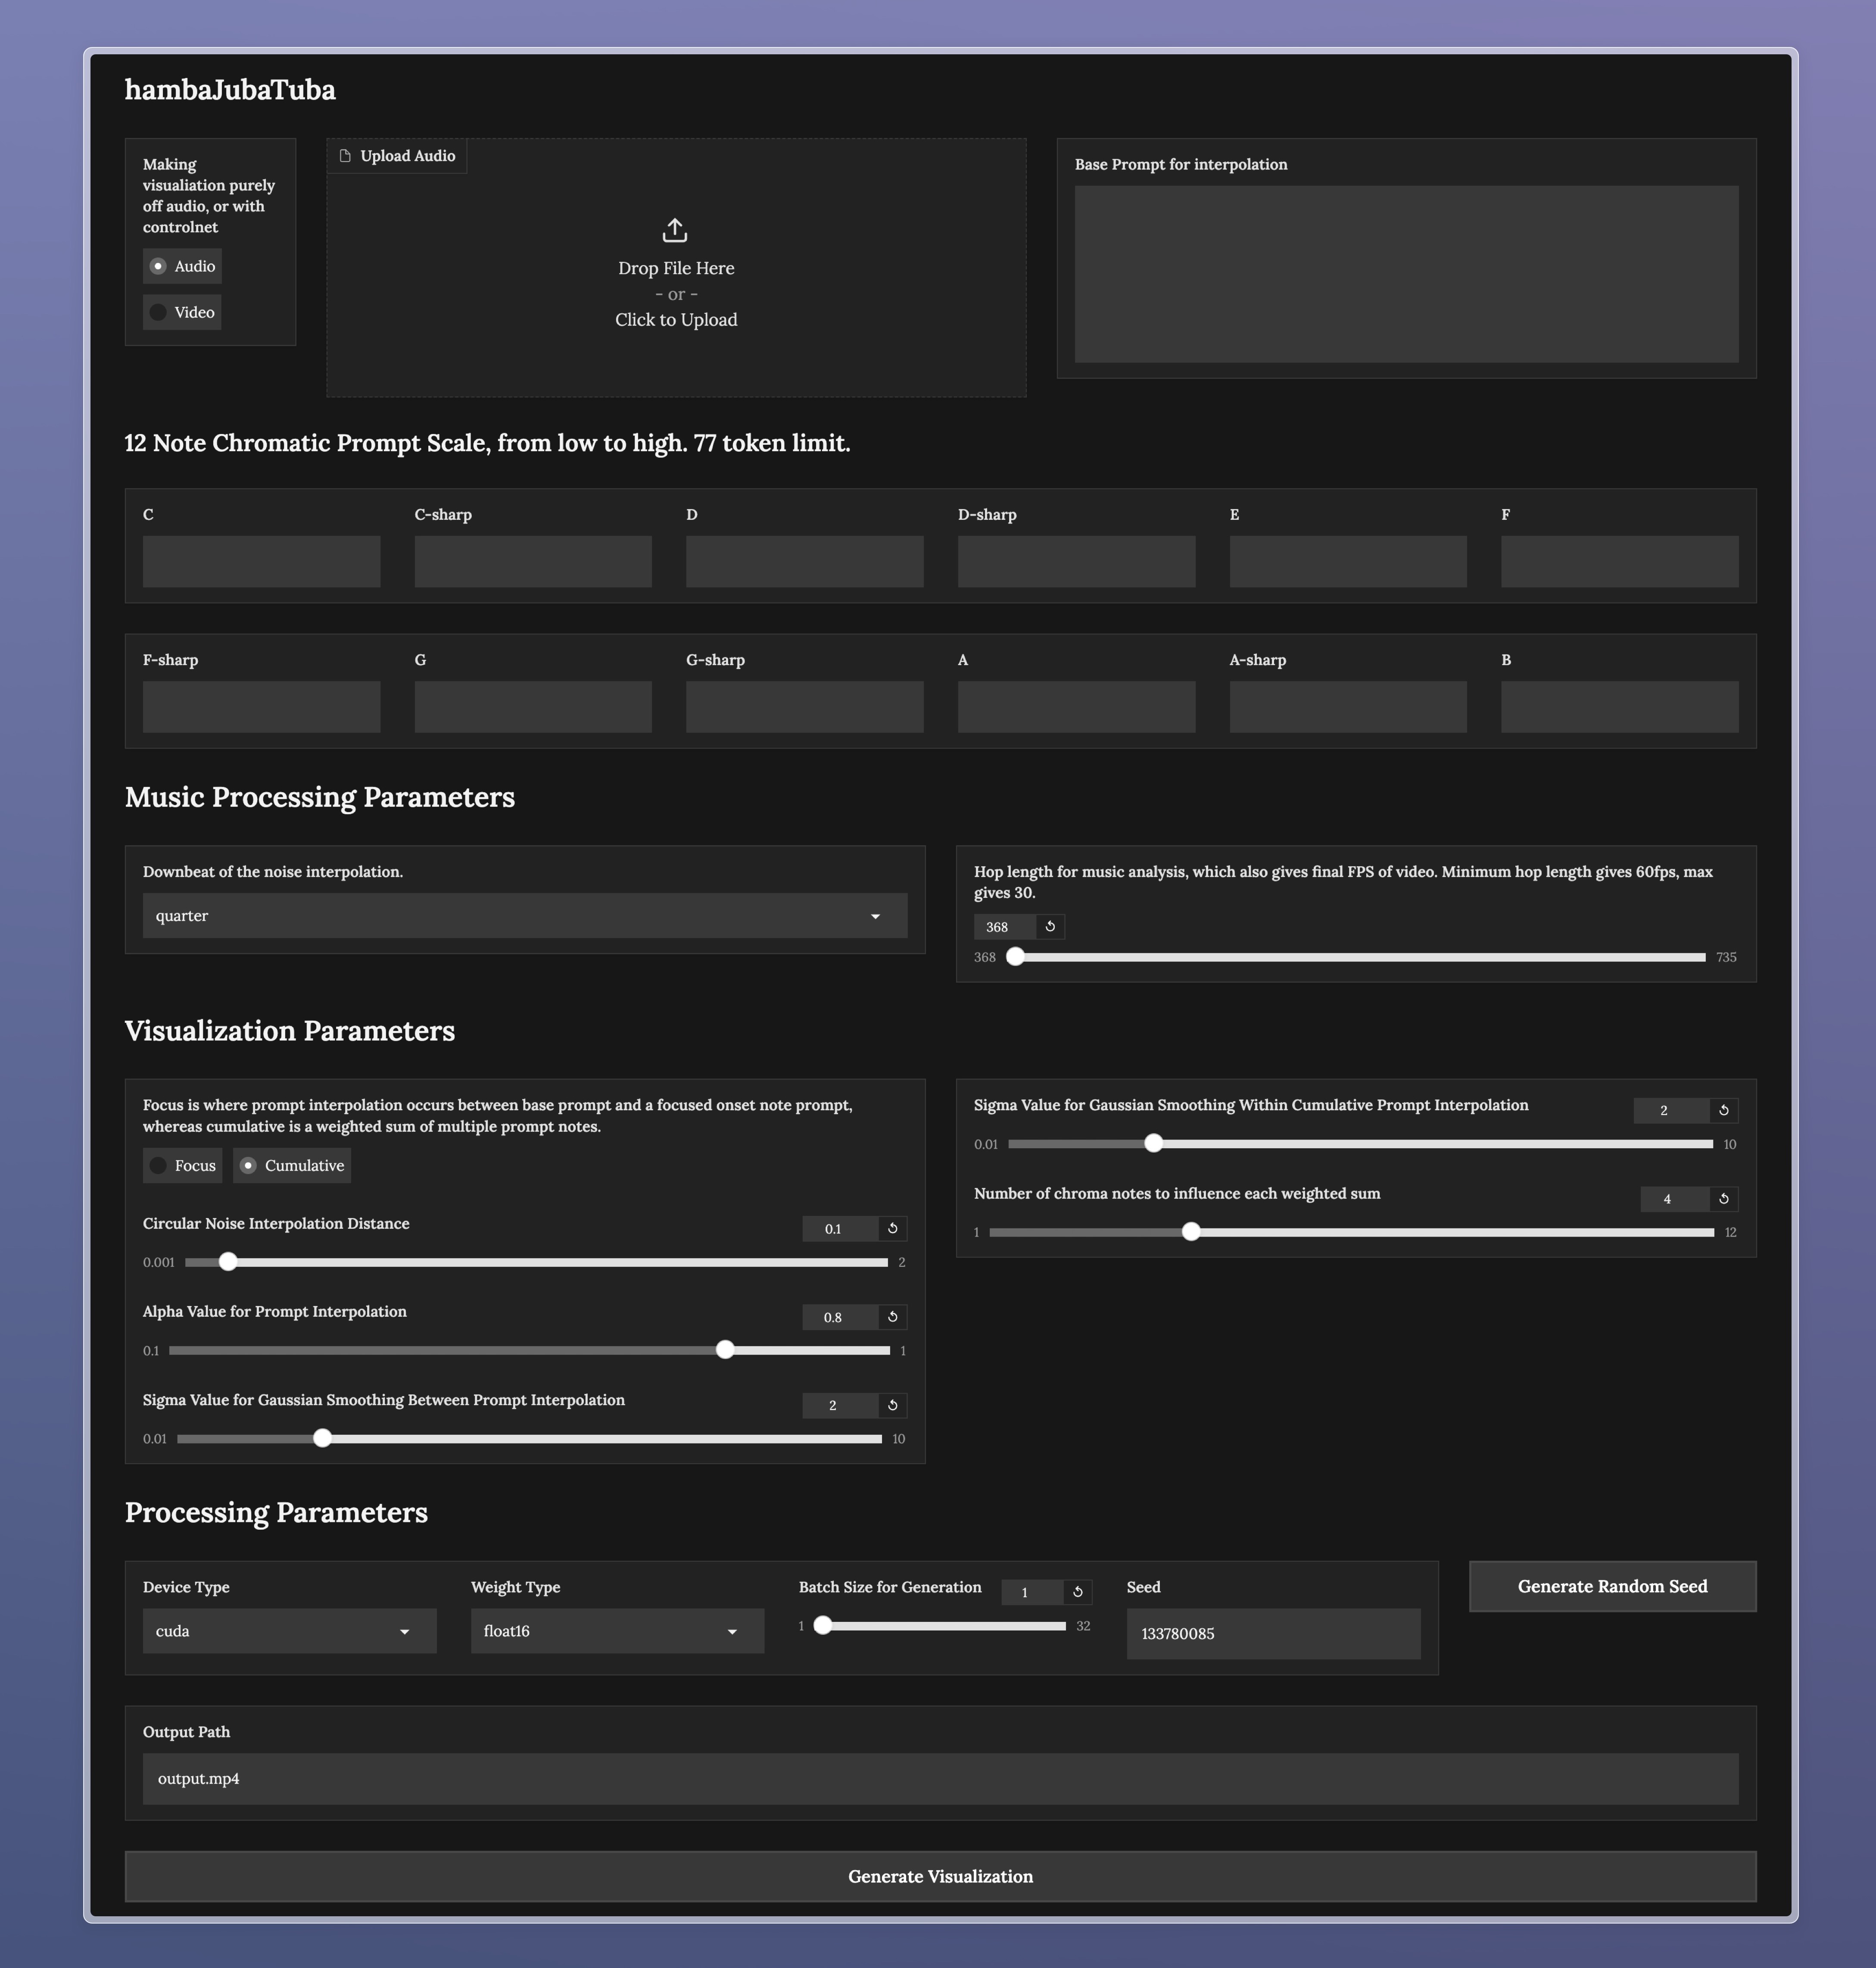1876x1968 pixels.
Task: Open the Device Type cuda dropdown
Action: [x=289, y=1631]
